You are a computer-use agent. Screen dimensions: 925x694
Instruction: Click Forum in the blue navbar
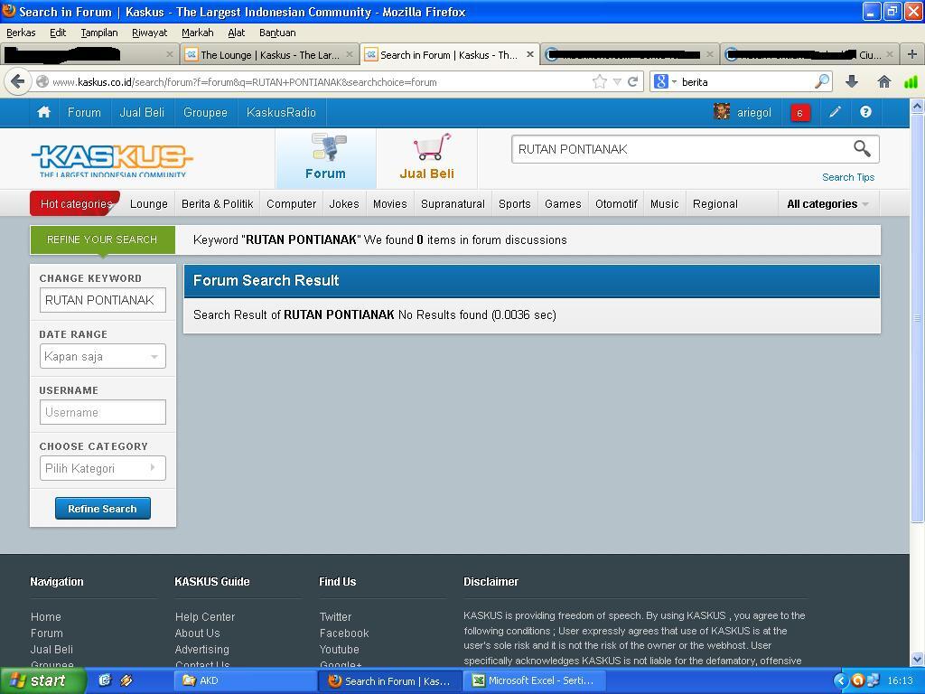[x=84, y=112]
